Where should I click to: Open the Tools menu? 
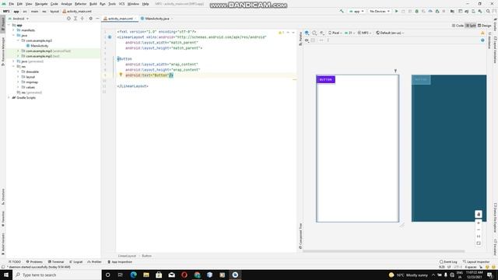(112, 4)
